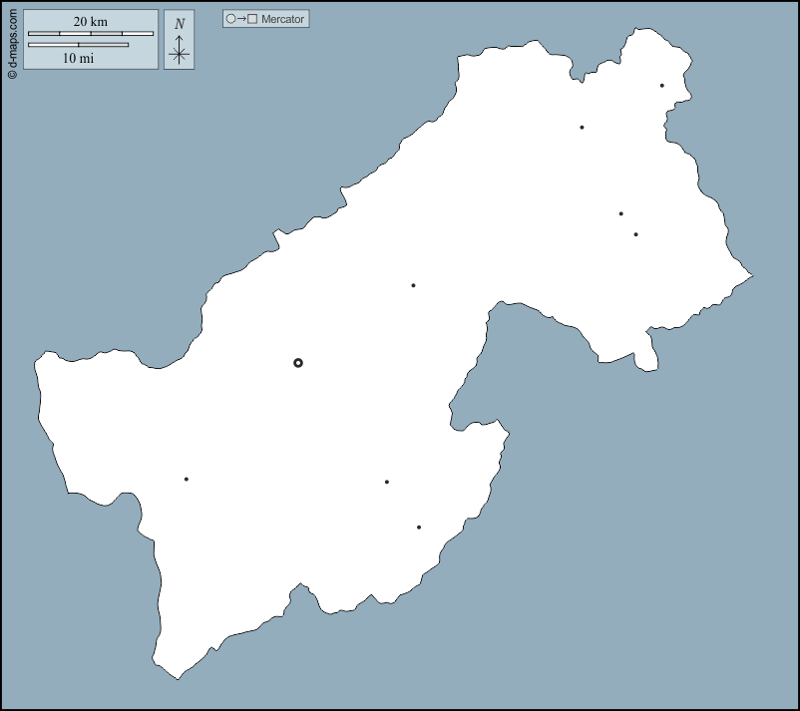Click city dot just northwest of southernmost dot

(x=387, y=483)
